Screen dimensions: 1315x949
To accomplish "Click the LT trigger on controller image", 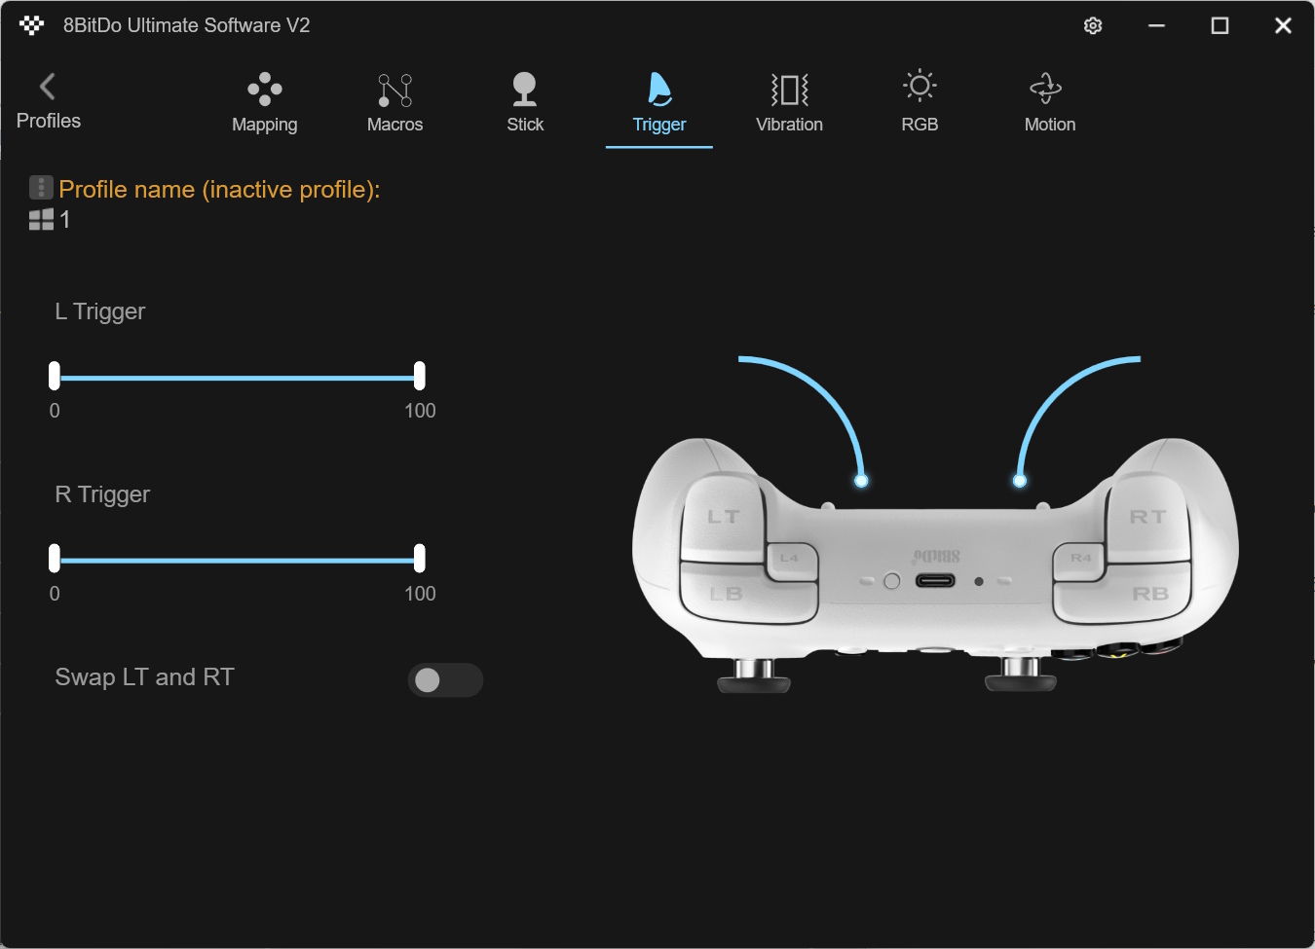I will 722,517.
